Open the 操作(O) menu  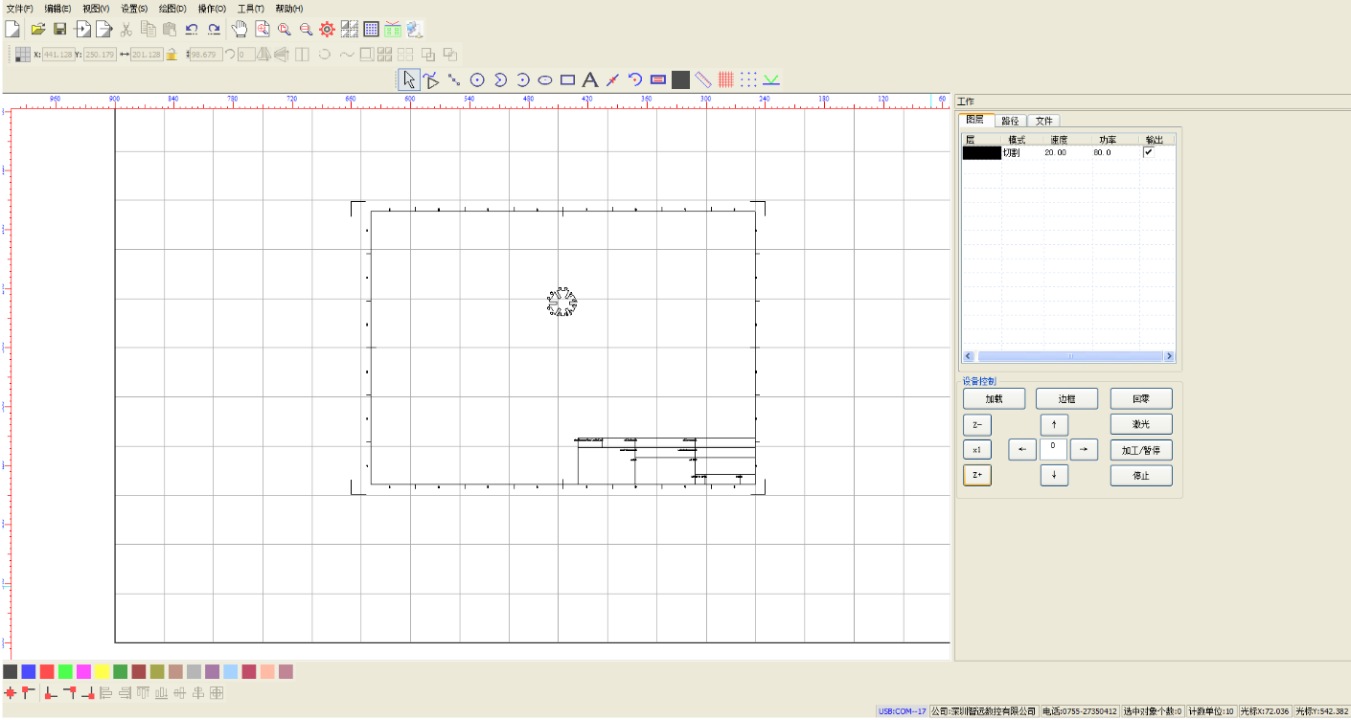point(212,8)
